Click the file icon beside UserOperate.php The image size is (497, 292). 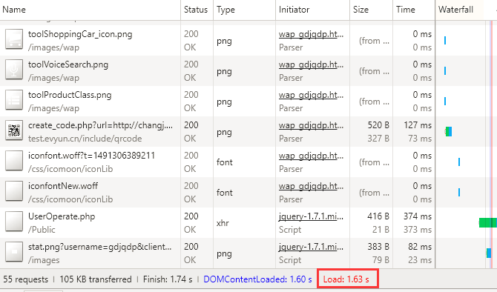coord(14,222)
